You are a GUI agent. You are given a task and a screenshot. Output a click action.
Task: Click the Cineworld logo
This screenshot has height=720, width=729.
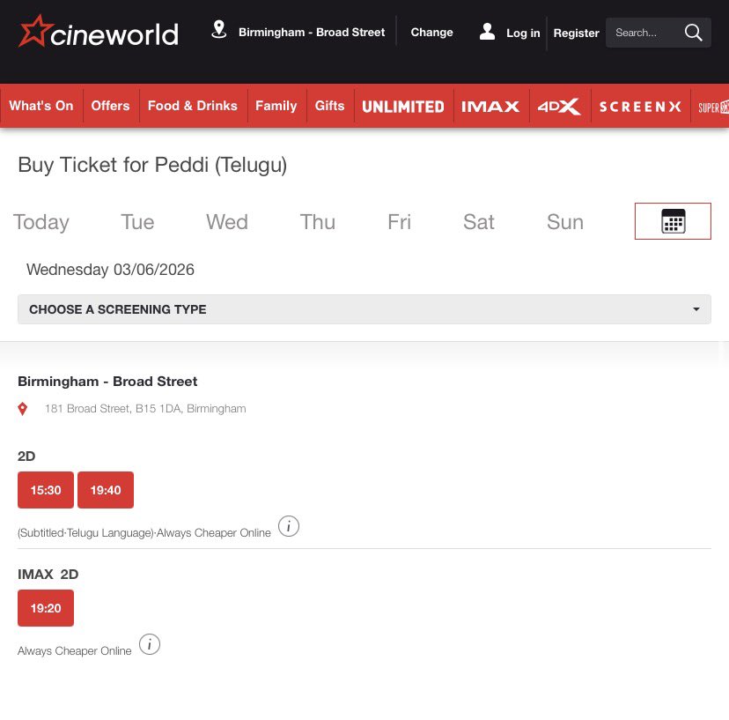98,32
